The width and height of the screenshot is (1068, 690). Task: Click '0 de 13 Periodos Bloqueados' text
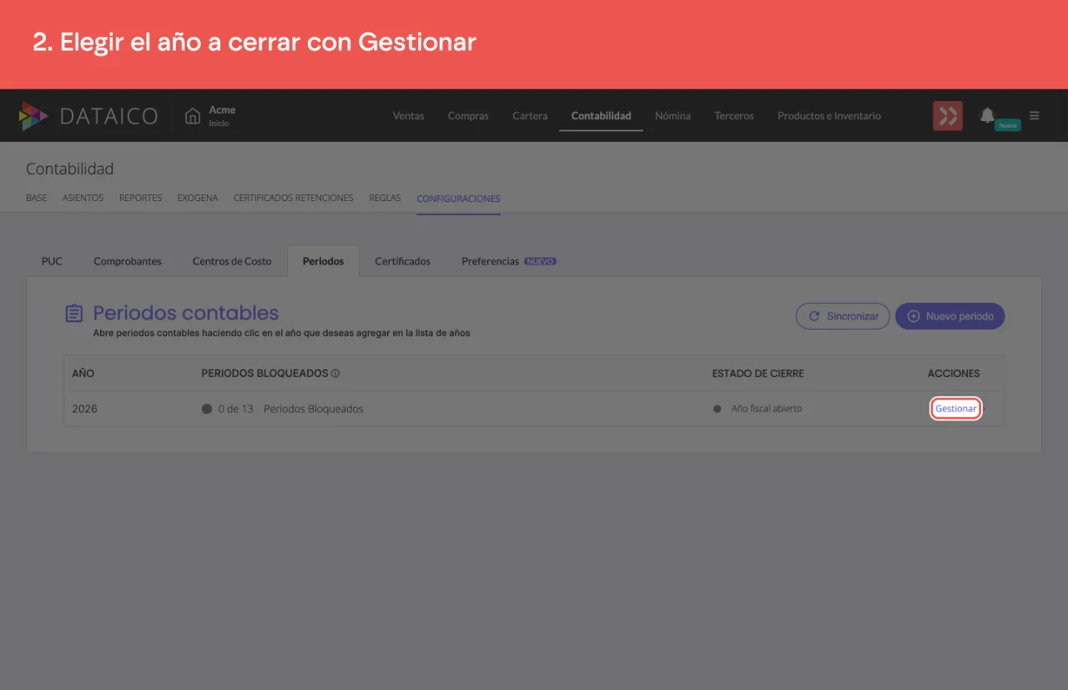point(290,409)
